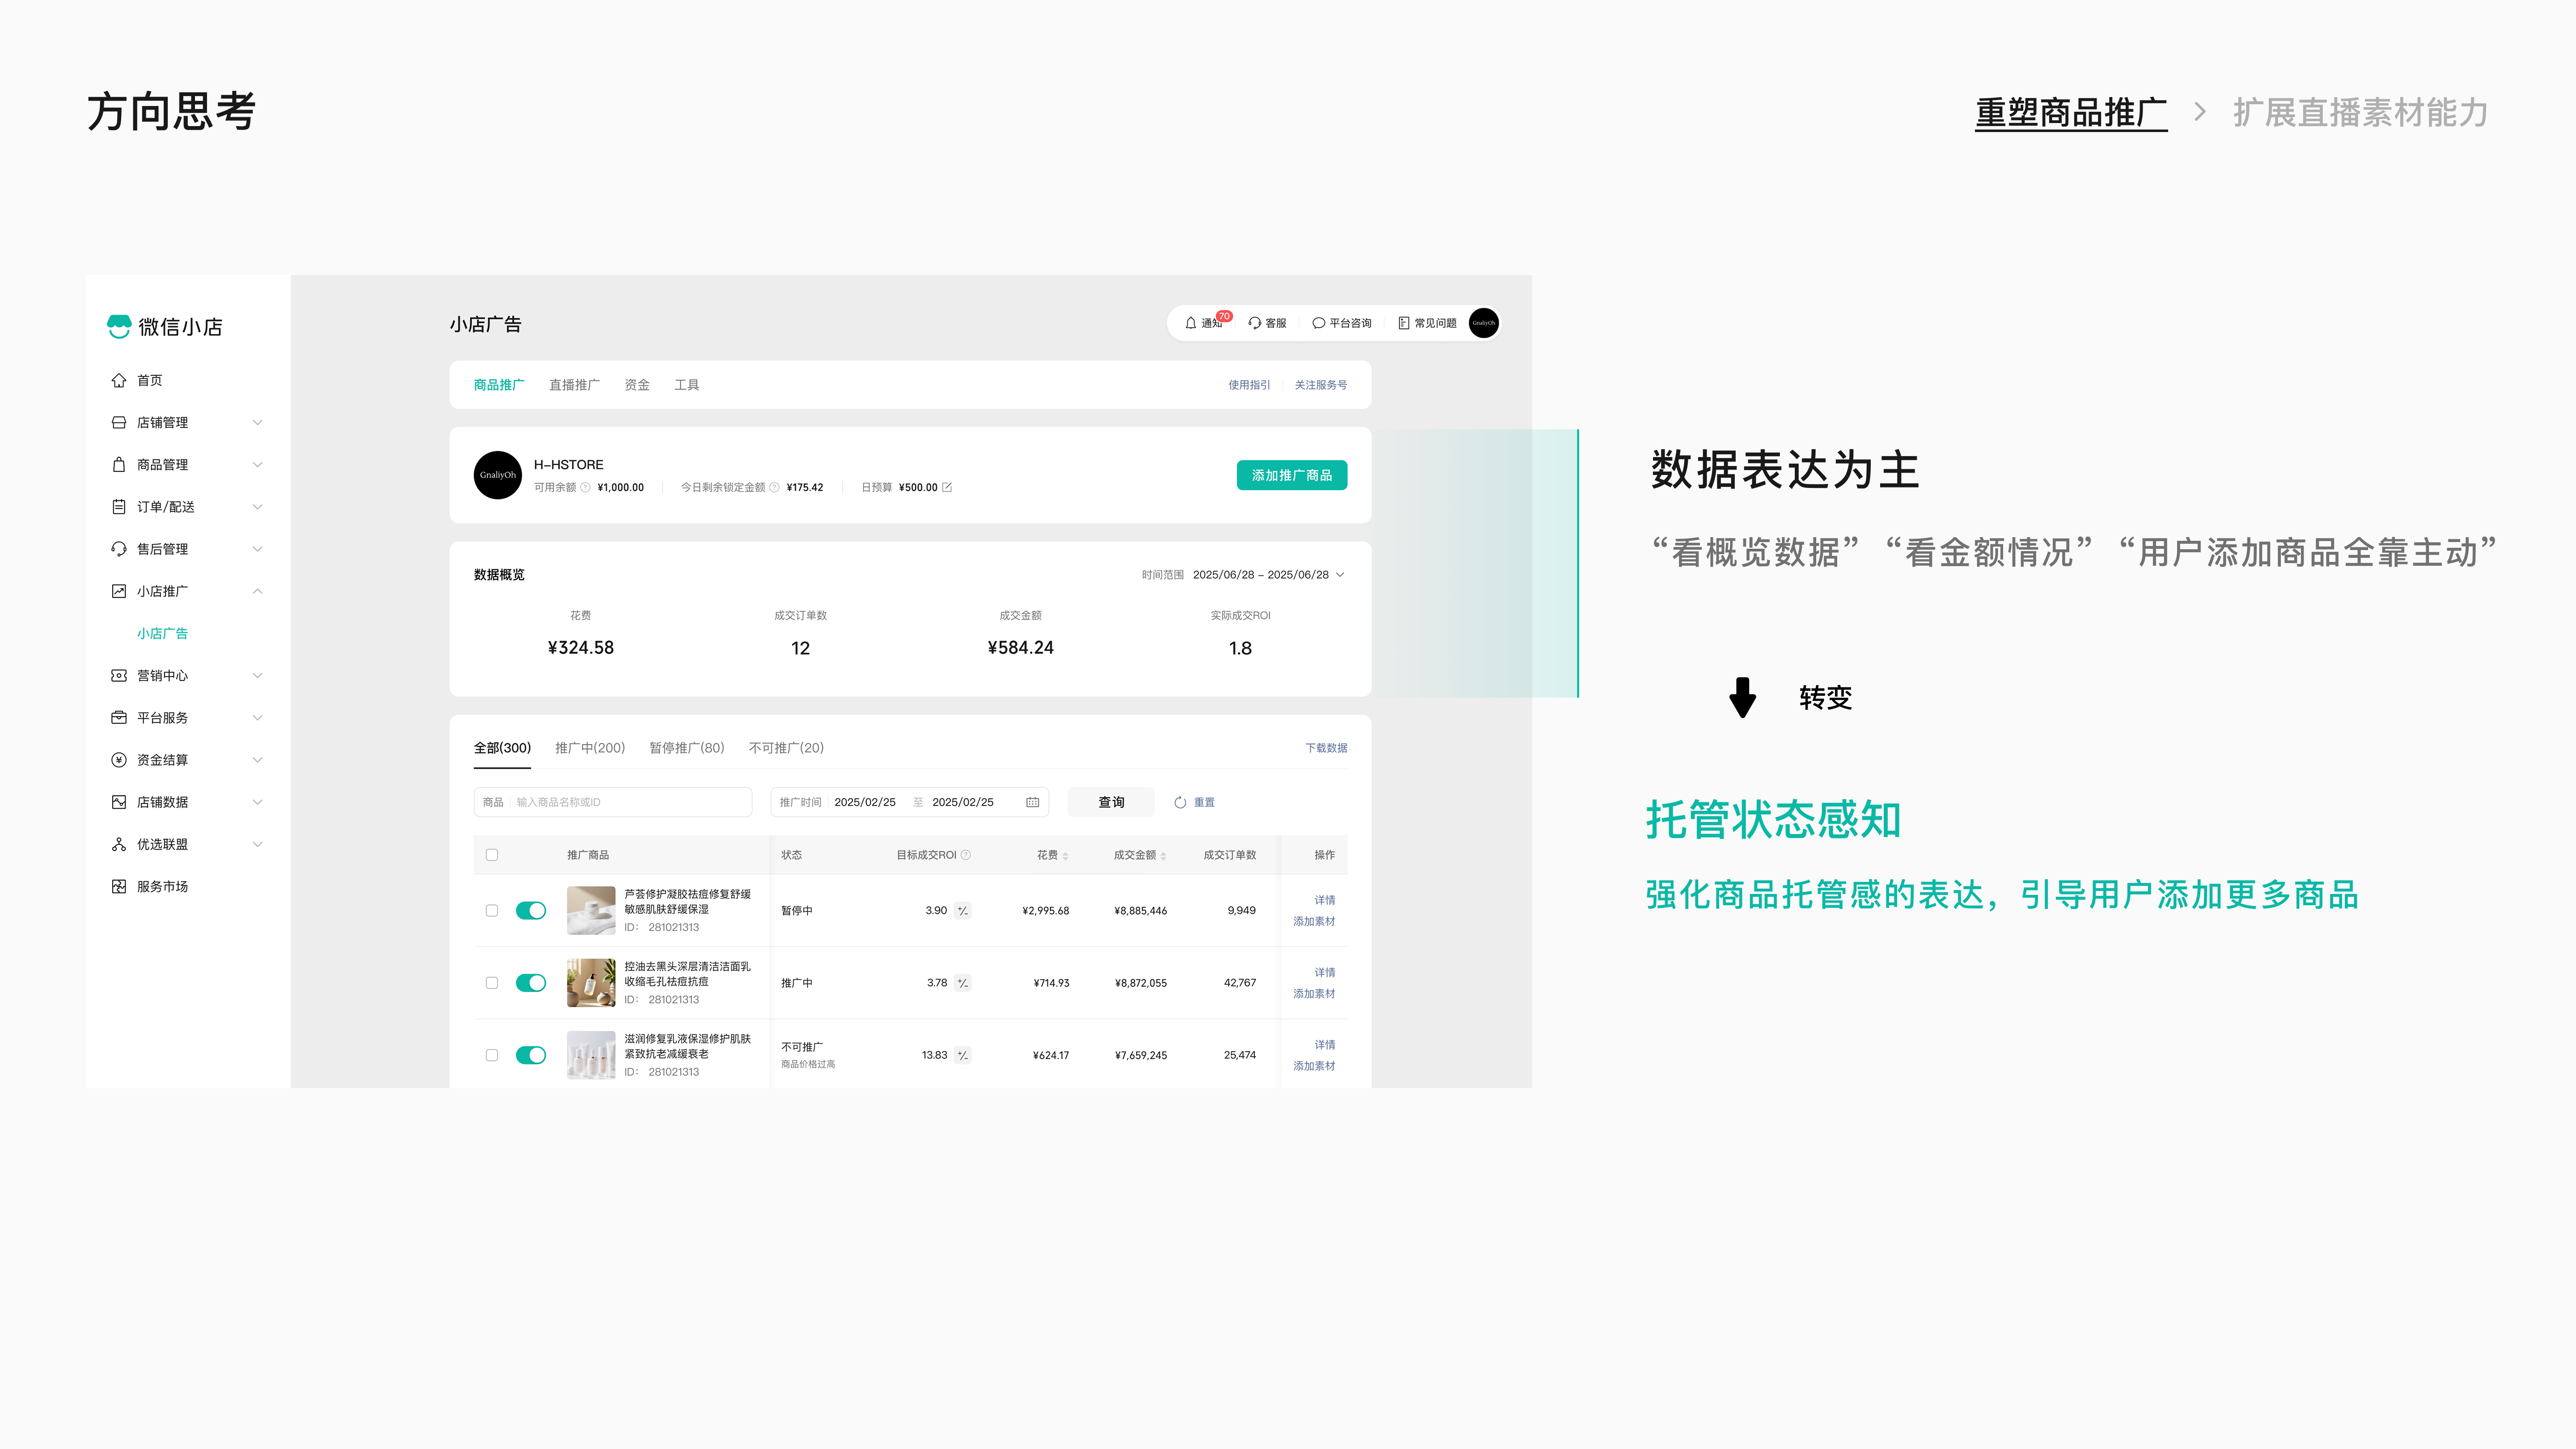Click the 资金结算 yen icon
The width and height of the screenshot is (2576, 1449).
(119, 760)
